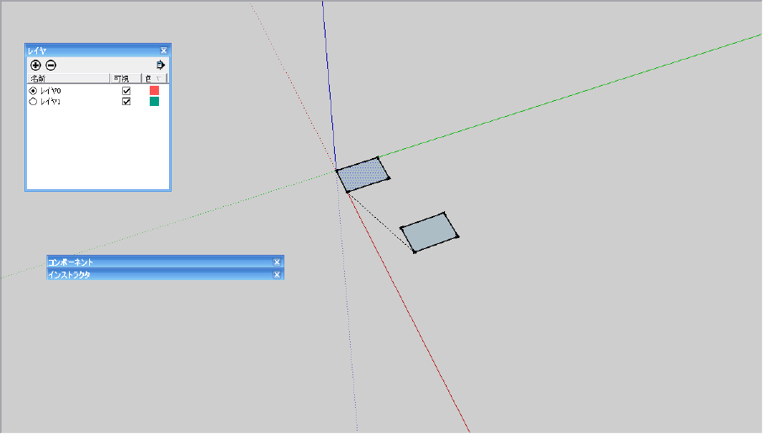Screen dimensions: 763x434
Task: Select the レイヤ1 layer name
Action: [50, 102]
